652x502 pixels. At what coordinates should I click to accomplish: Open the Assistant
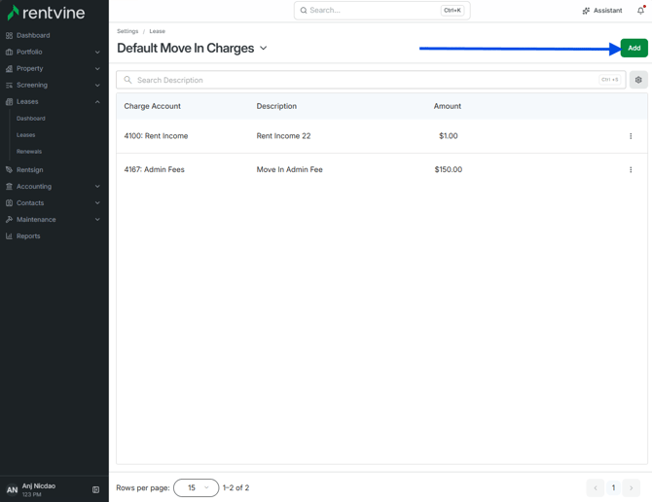pos(602,11)
